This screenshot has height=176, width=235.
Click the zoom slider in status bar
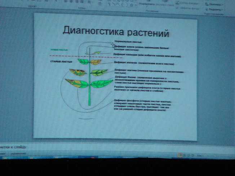(216, 155)
